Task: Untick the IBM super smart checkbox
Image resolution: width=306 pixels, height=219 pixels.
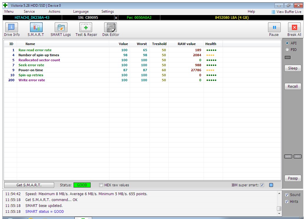Action: click(x=262, y=185)
